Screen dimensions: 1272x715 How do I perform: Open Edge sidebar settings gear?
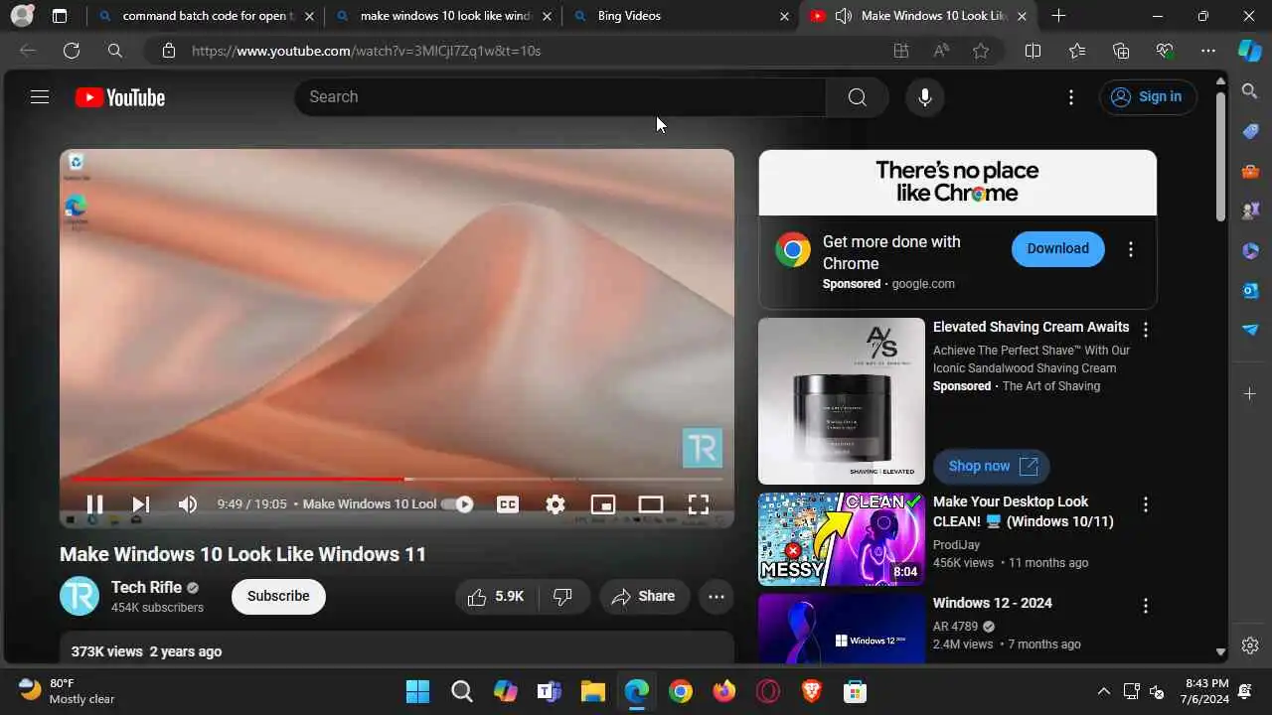click(1250, 645)
